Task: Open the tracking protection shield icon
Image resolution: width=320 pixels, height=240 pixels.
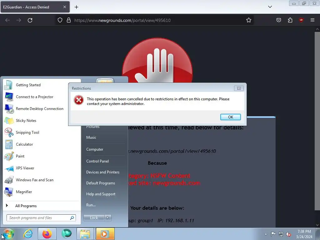Action: 60,20
